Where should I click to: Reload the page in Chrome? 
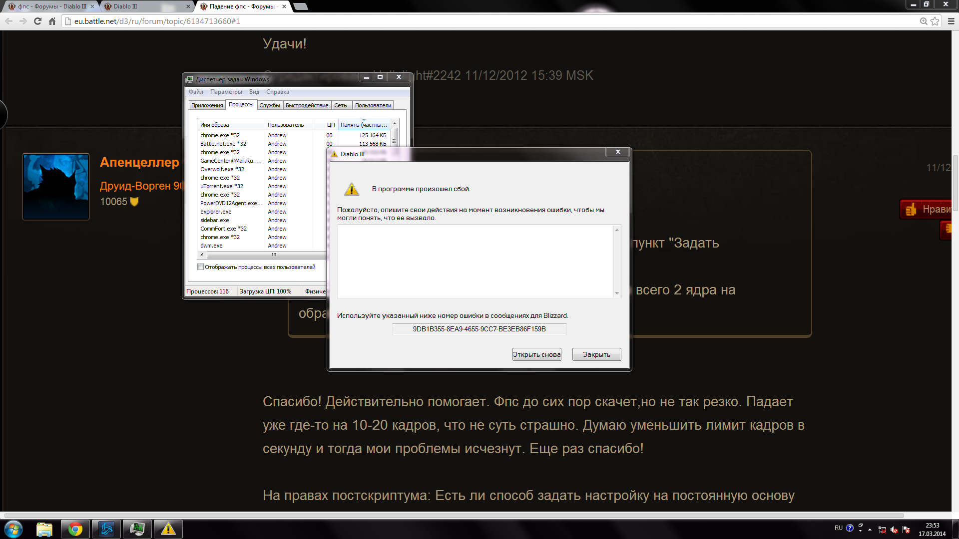point(37,21)
